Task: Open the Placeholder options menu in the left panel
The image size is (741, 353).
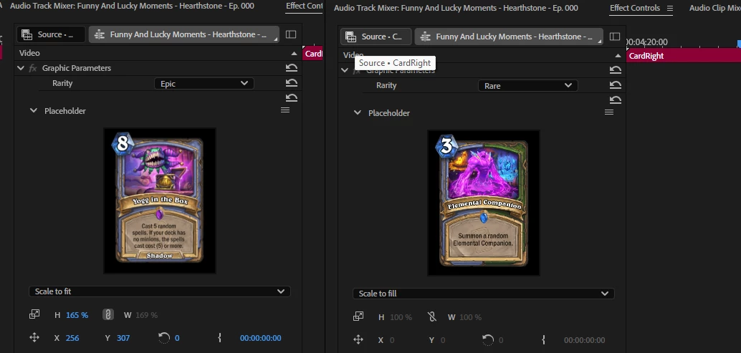Action: pyautogui.click(x=285, y=110)
